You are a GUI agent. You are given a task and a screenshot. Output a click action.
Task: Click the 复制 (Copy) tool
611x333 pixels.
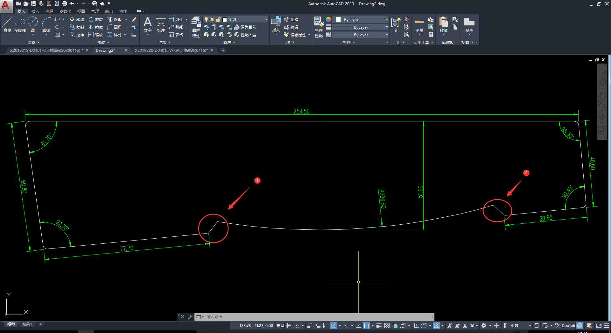pos(77,27)
